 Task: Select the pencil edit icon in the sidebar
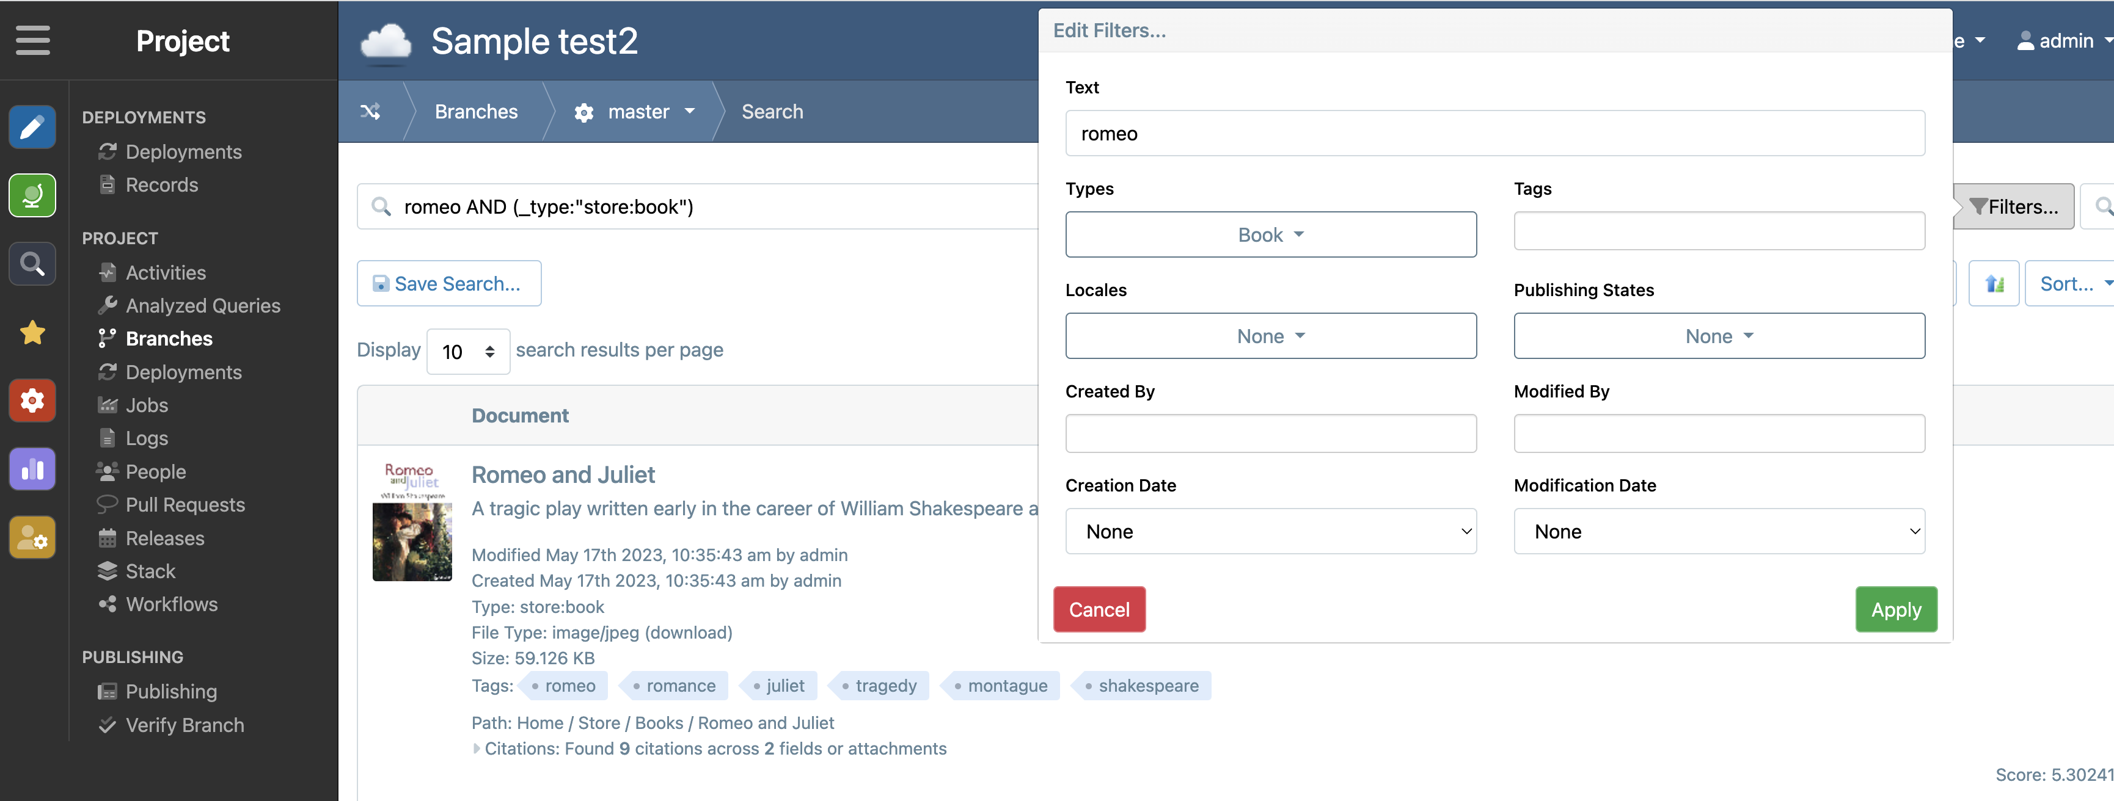pyautogui.click(x=32, y=127)
